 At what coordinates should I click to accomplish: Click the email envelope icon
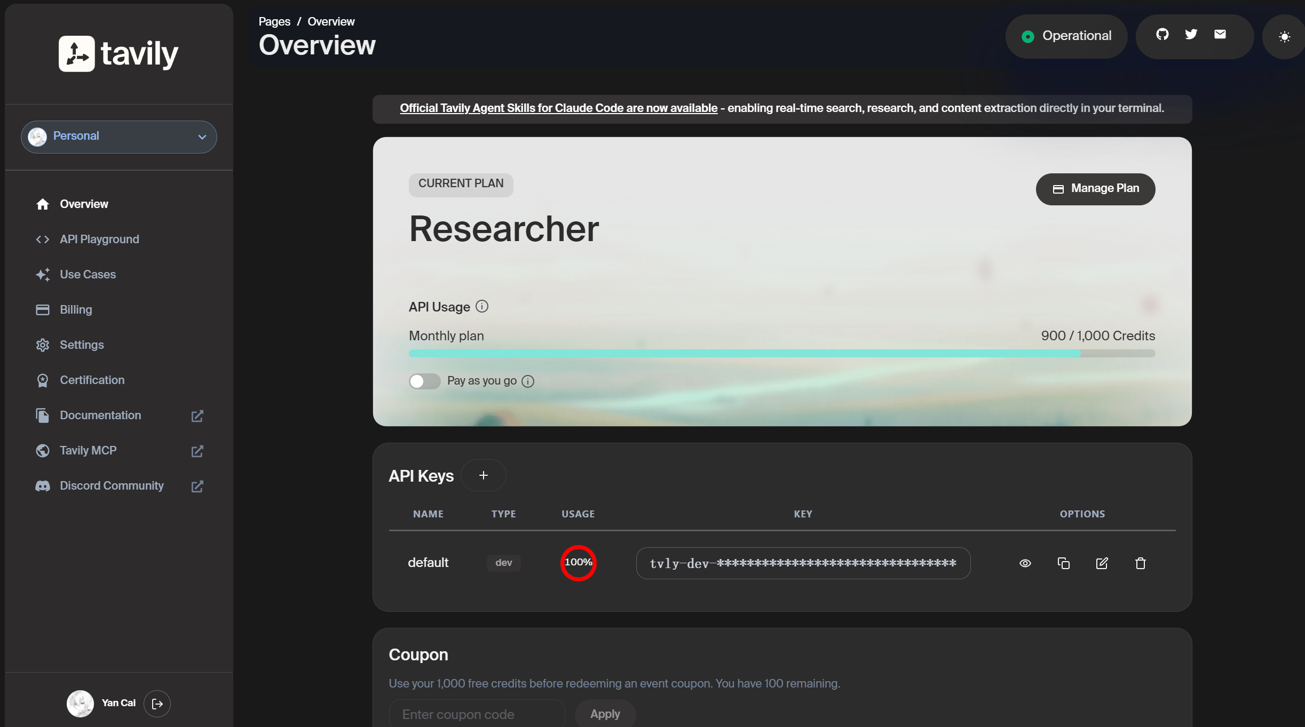pos(1220,35)
